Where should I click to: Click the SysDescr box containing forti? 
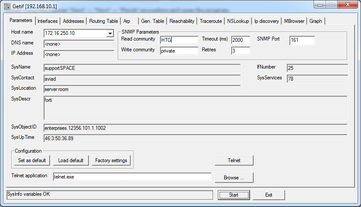click(195, 108)
